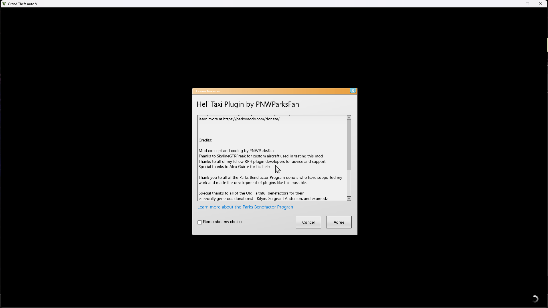Close the Grand Theft Auto V window
This screenshot has width=548, height=308.
pos(541,4)
